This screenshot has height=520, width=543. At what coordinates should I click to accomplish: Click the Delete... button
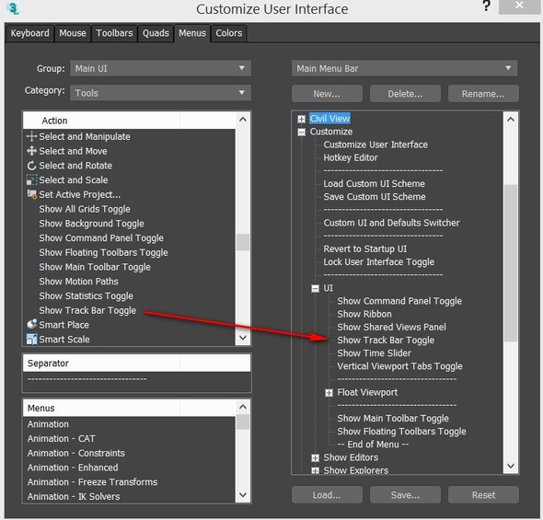pos(405,94)
